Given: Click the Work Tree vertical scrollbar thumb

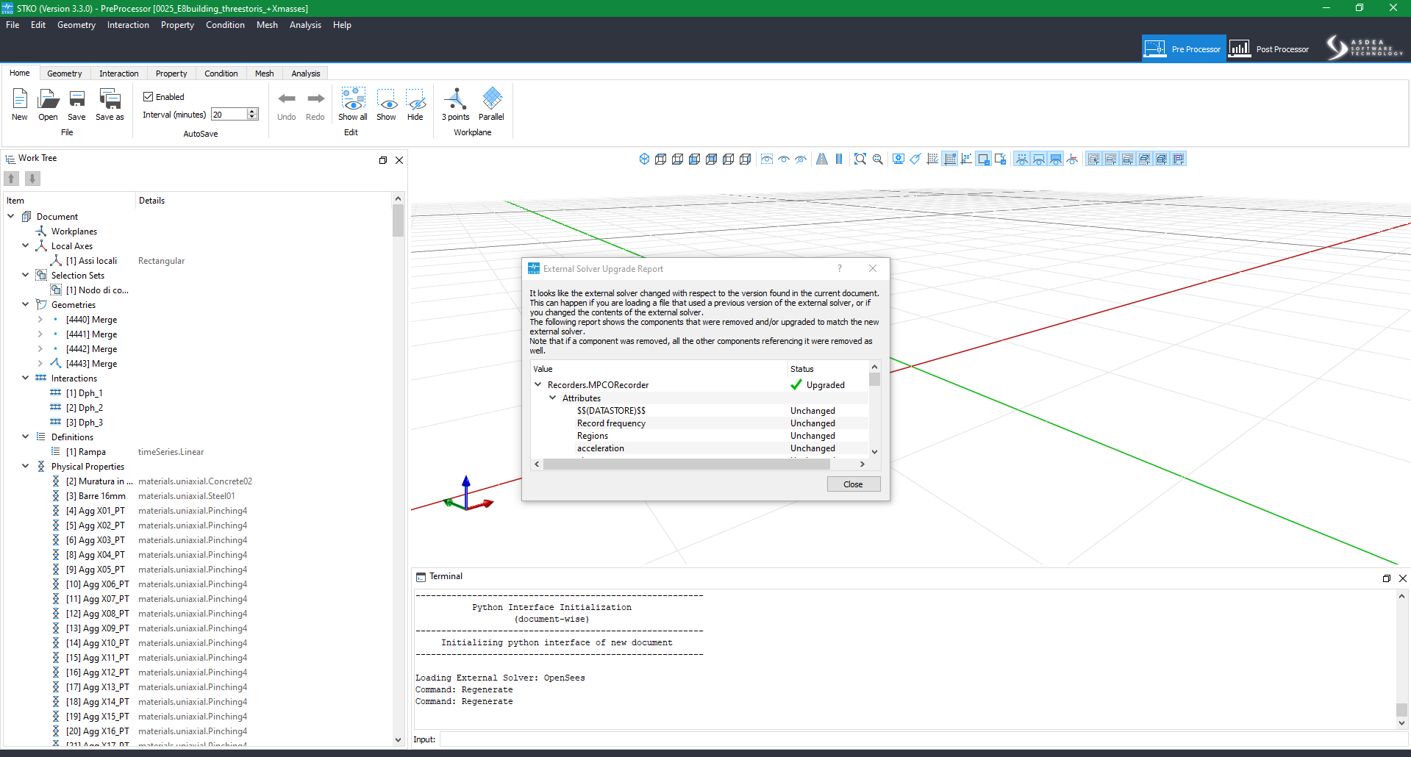Looking at the screenshot, I should [398, 220].
